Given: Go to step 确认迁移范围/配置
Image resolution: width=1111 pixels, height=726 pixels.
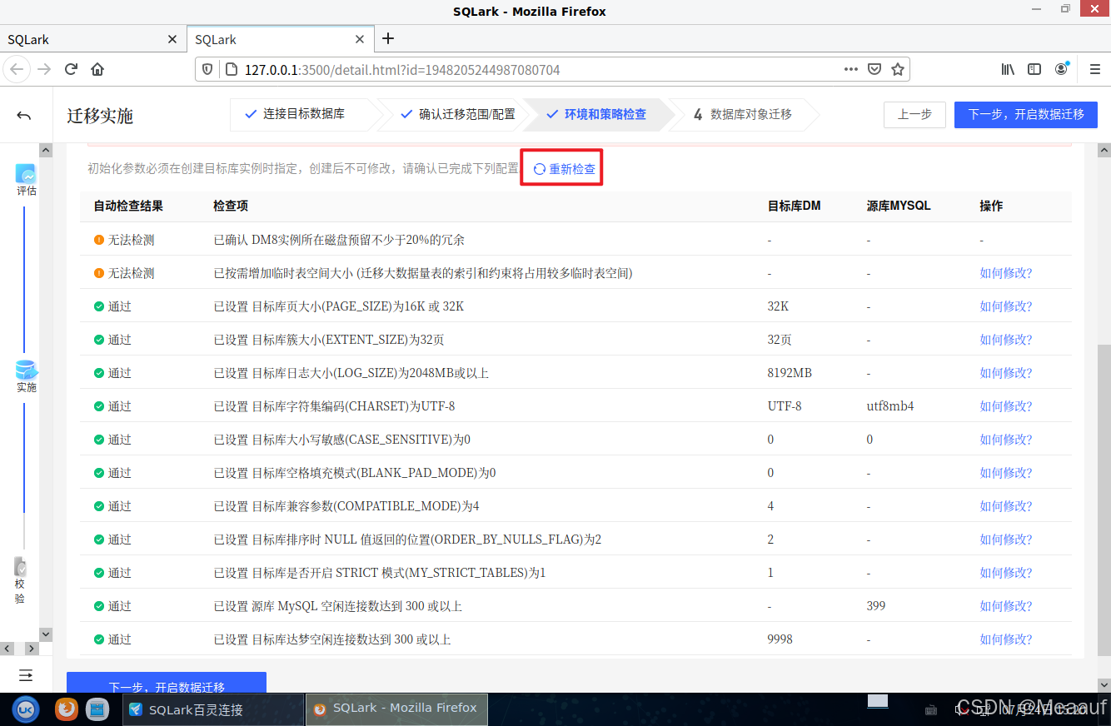Looking at the screenshot, I should click(458, 114).
